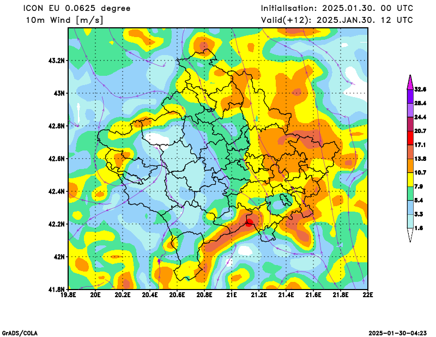Click the 43.2N latitude label
436x337 pixels.
point(57,61)
